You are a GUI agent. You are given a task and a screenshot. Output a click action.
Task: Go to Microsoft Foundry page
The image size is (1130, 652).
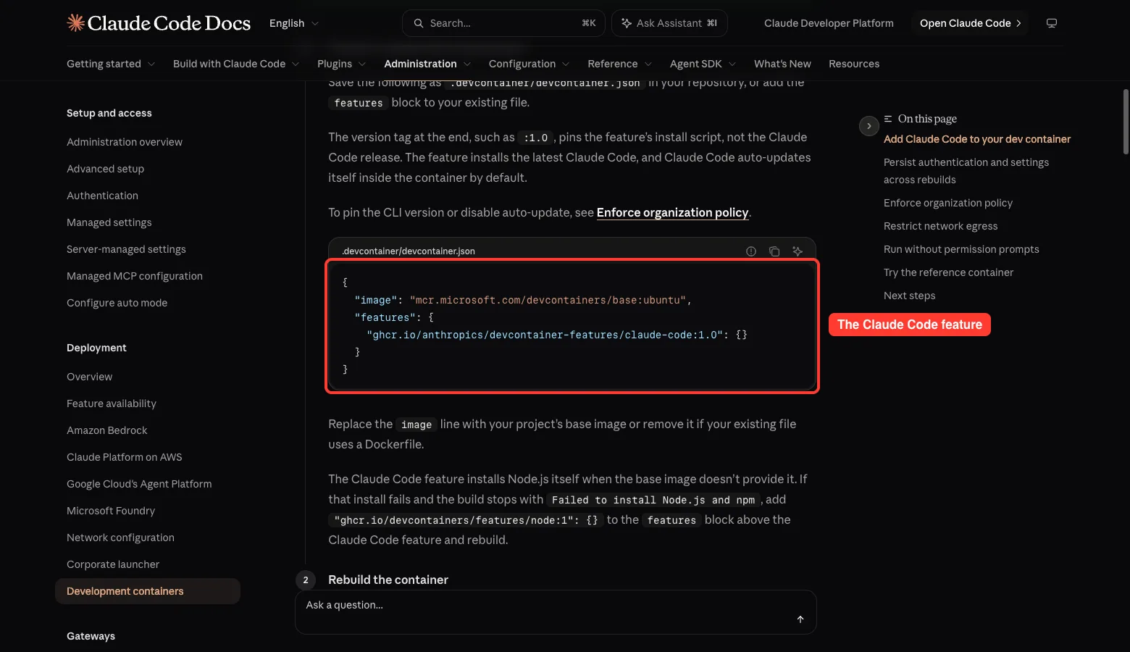click(x=111, y=511)
